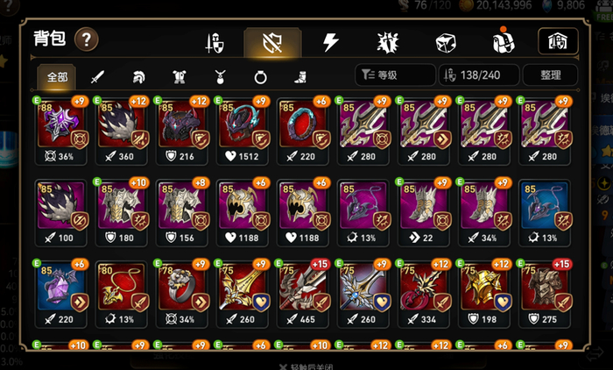Filter by ring equipment type
This screenshot has width=613, height=370.
[x=260, y=77]
